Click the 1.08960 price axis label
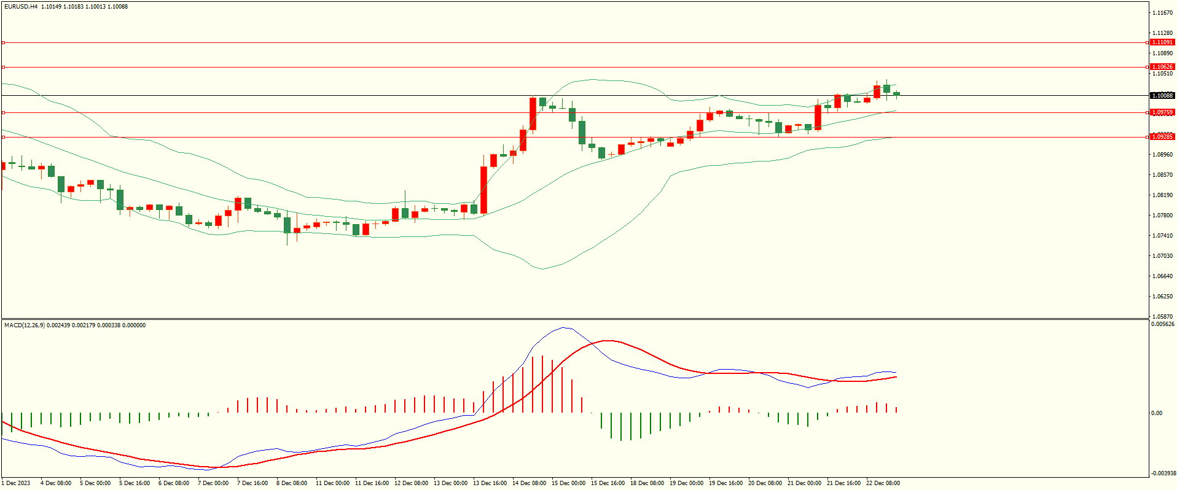This screenshot has height=490, width=1177. click(x=1163, y=155)
